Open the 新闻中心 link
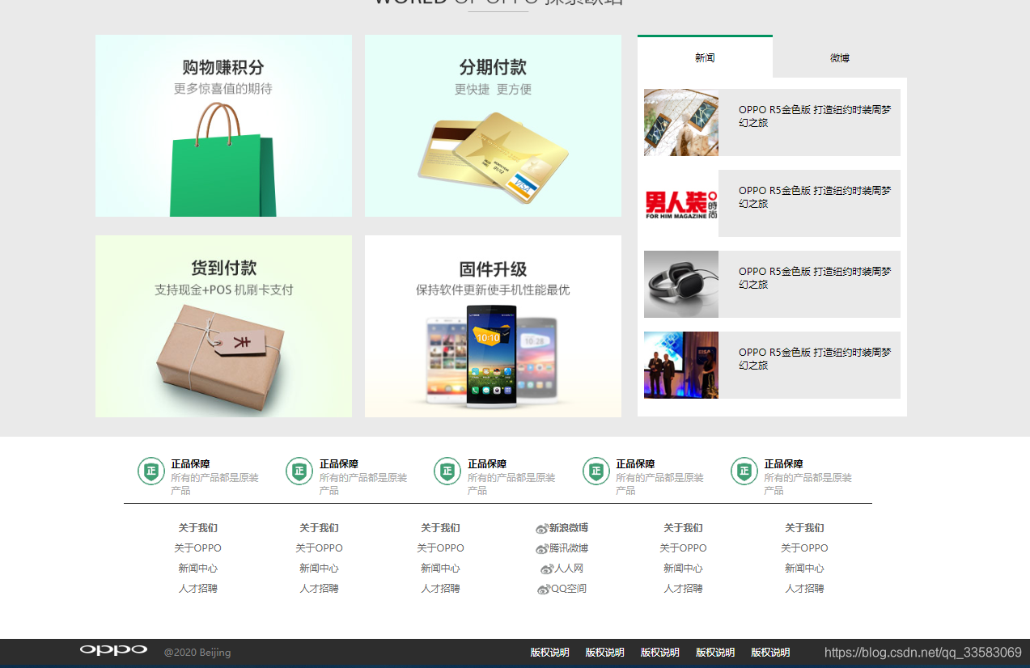1030x668 pixels. tap(197, 568)
